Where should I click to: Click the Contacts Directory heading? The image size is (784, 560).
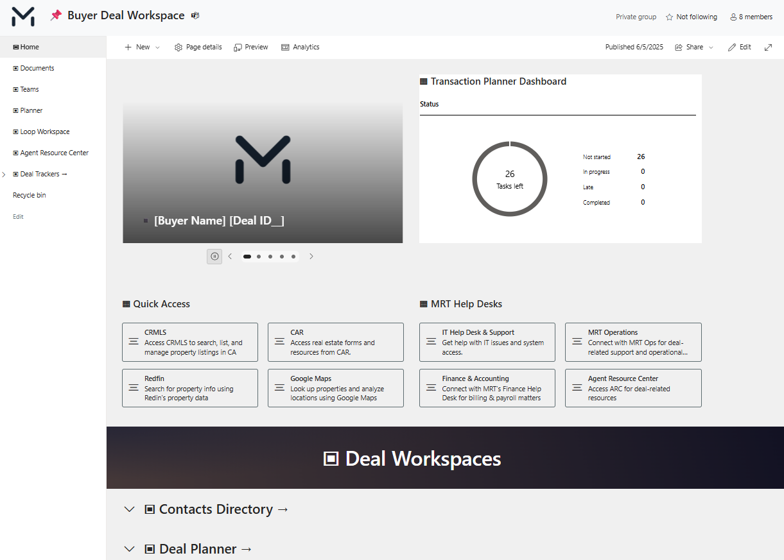[217, 509]
